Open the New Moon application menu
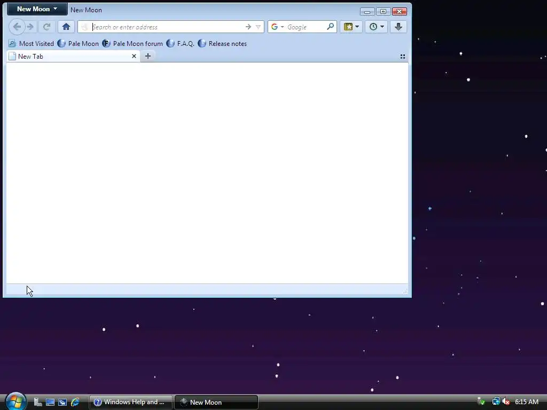547x410 pixels. (x=37, y=9)
